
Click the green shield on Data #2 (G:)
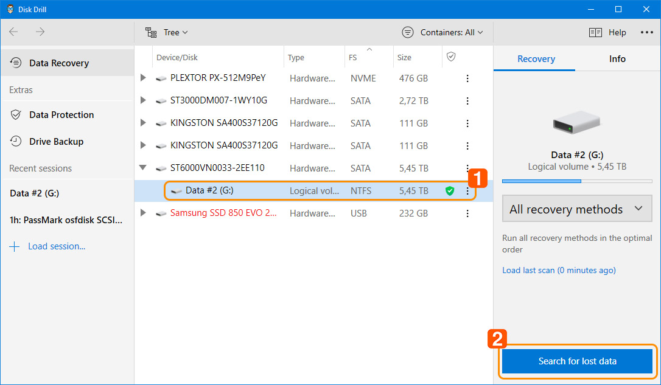pos(450,191)
